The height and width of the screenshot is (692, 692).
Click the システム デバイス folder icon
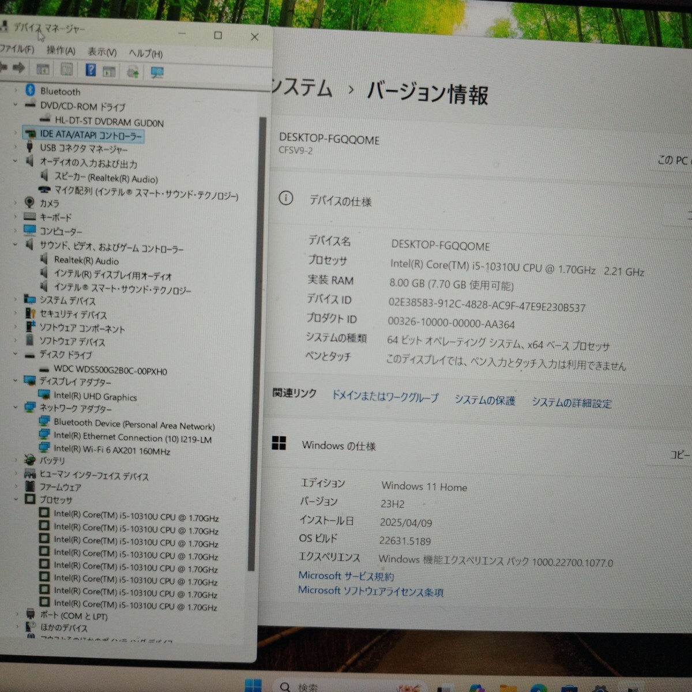tap(30, 299)
